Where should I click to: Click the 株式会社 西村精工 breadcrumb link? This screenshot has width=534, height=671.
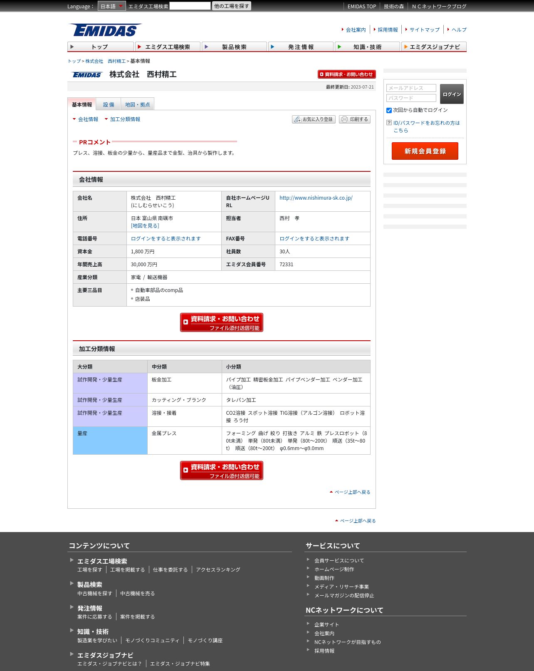(106, 61)
